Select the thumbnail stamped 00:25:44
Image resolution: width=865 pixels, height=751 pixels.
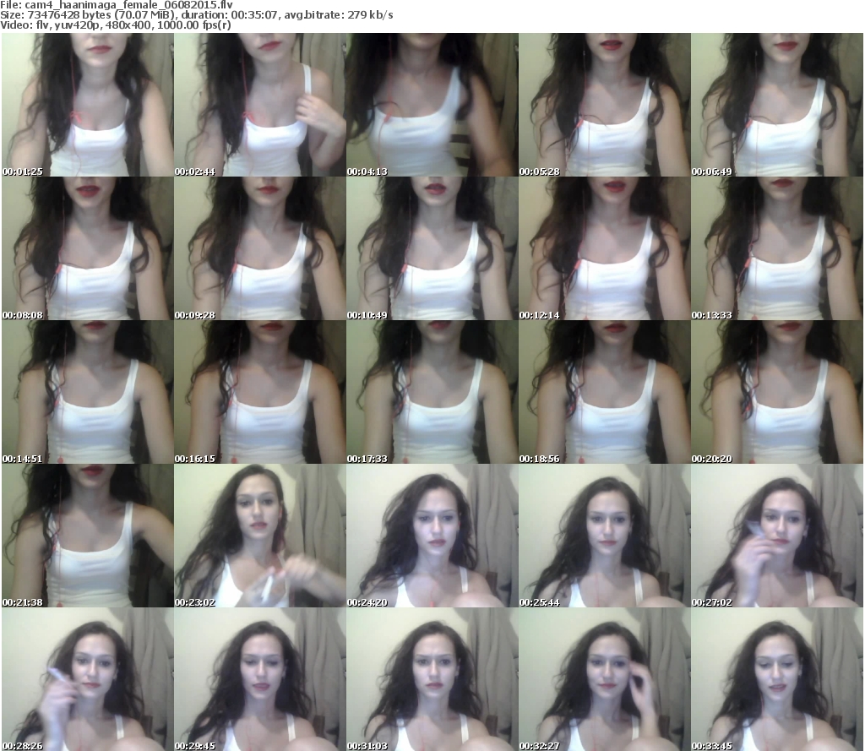[x=605, y=536]
